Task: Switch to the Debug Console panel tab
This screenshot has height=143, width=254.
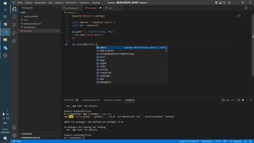Action: click(112, 100)
